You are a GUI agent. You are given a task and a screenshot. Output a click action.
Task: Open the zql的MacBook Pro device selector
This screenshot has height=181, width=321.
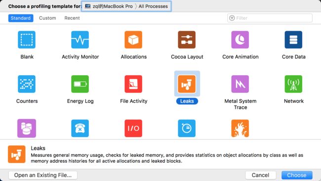109,6
